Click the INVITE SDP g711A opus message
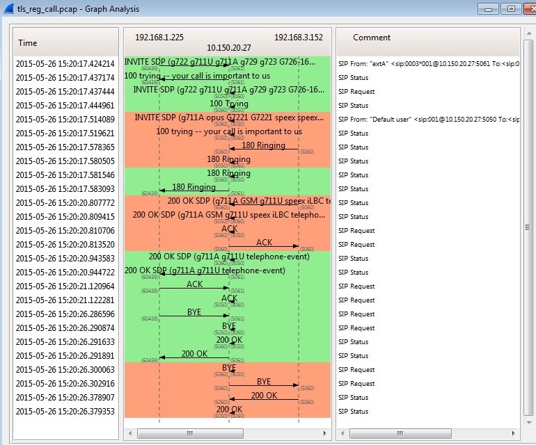This screenshot has width=536, height=445. pyautogui.click(x=229, y=118)
